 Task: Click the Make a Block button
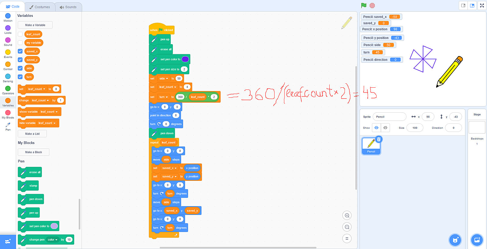[33, 152]
